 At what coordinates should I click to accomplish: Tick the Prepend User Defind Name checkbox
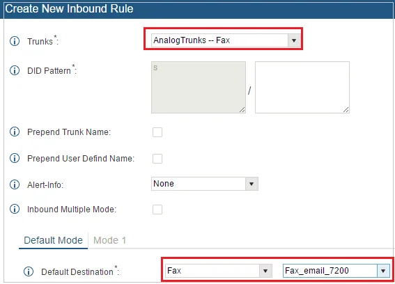click(x=157, y=159)
